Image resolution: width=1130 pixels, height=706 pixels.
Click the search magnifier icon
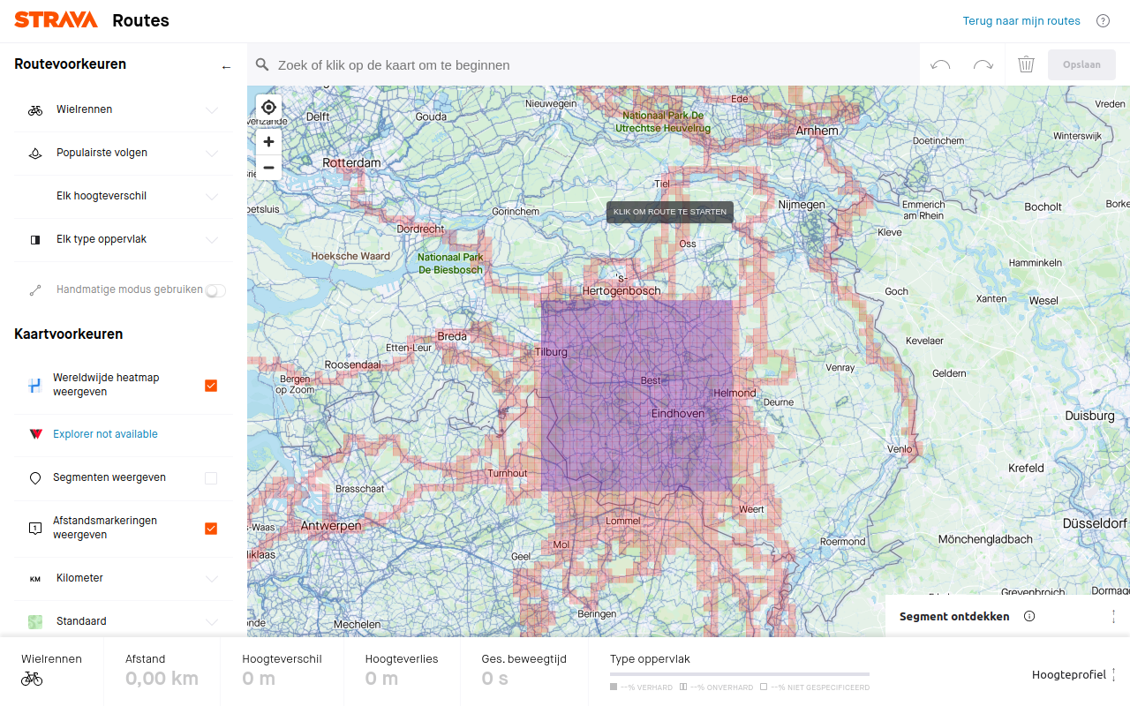pos(262,64)
